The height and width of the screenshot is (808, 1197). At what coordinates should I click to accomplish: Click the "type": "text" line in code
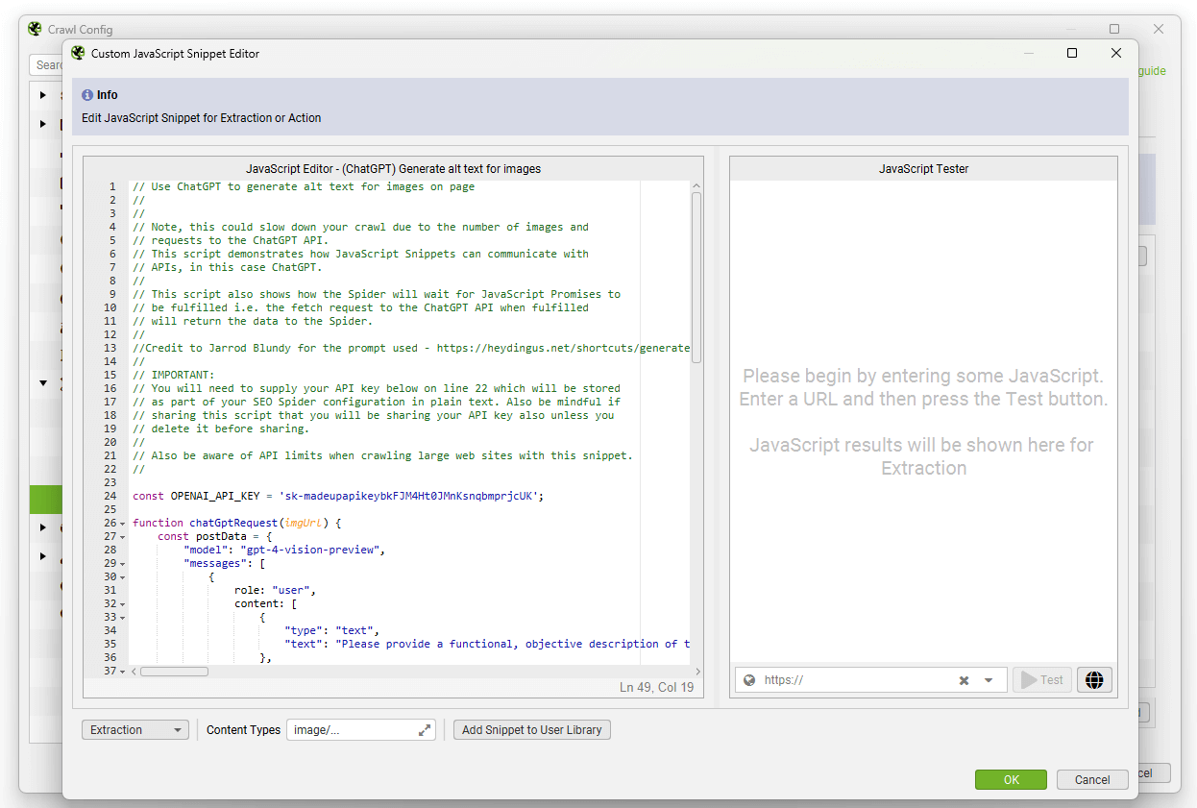(332, 631)
